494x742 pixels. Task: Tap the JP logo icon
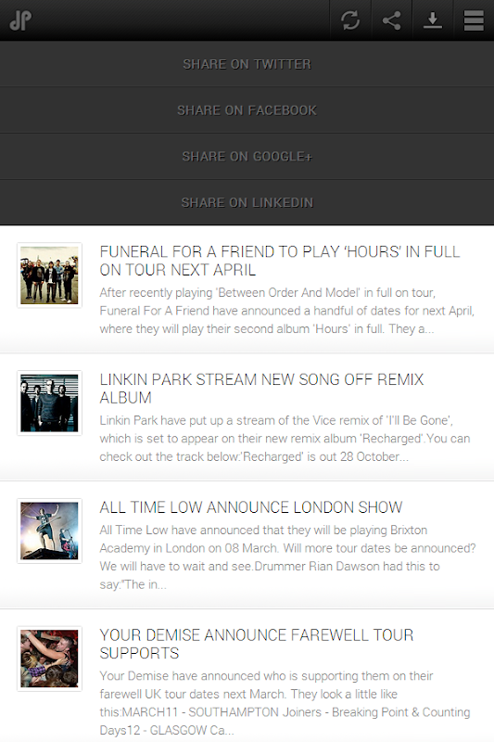click(x=20, y=20)
